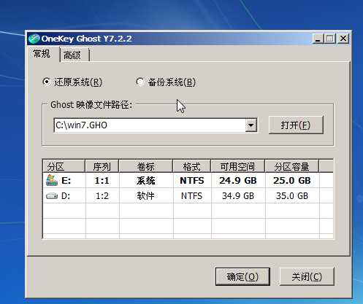
Task: Close the OneKey Ghost window via X
Action: click(x=343, y=39)
